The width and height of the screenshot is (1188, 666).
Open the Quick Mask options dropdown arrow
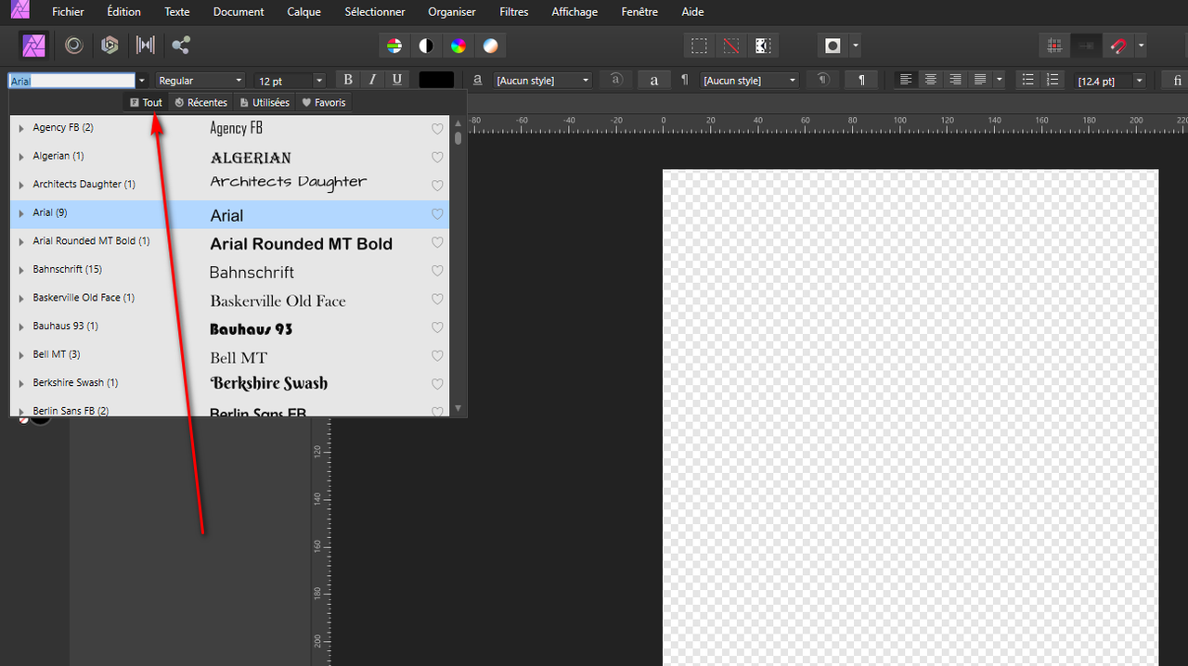coord(855,45)
